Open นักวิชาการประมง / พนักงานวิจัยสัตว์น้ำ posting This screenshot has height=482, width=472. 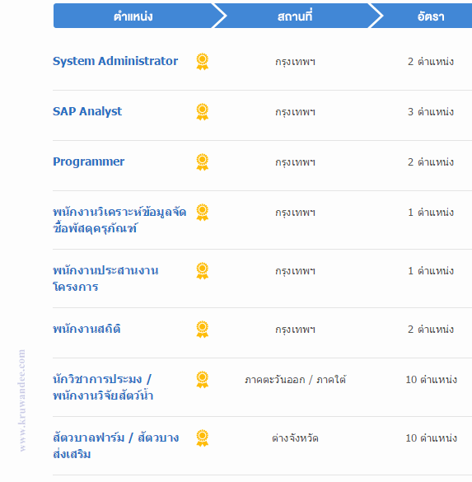click(103, 387)
